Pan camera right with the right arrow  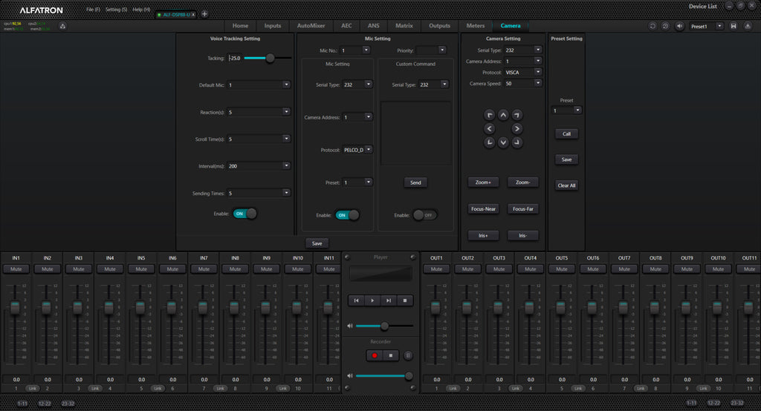pos(517,128)
